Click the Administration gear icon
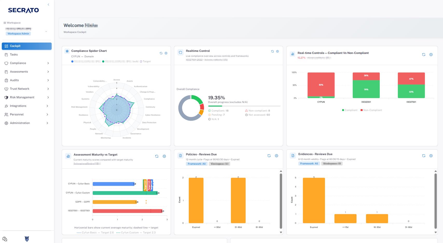This screenshot has height=243, width=443. point(6,123)
